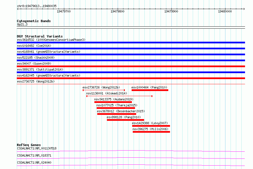Viewport: 253px width, 169px height.
Task: Click the red bar under esv1429388
Action: click(151, 126)
